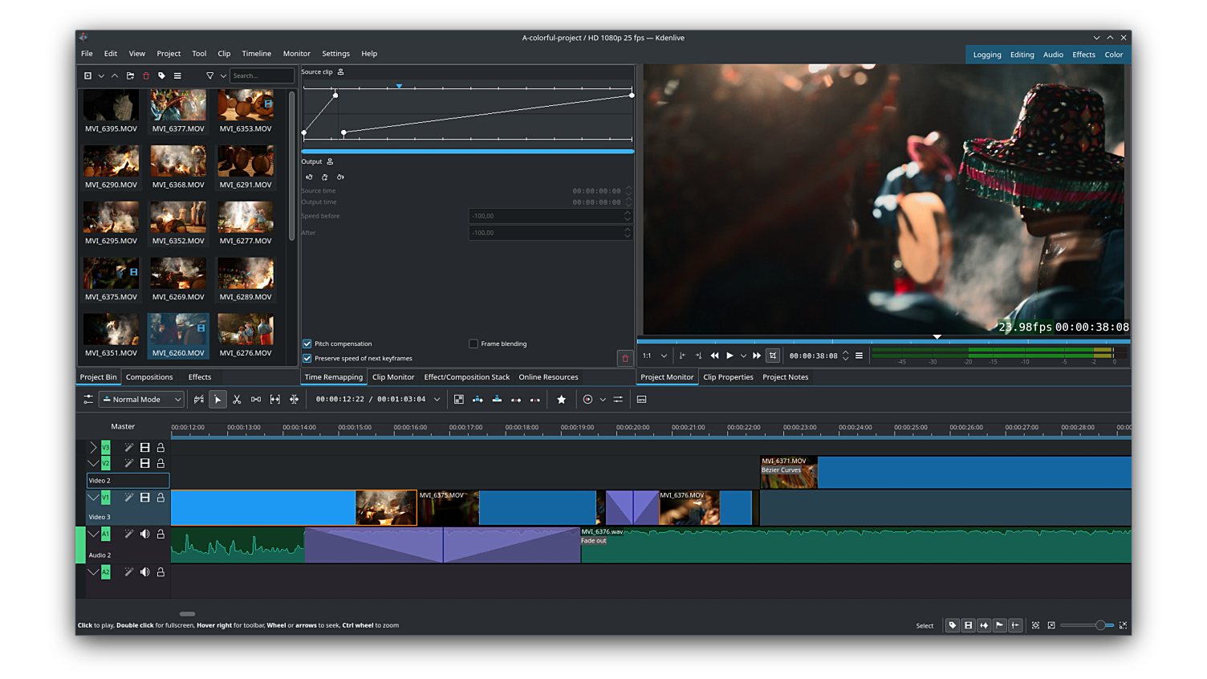Switch to the Effect/Composition Stack tab
Image resolution: width=1207 pixels, height=679 pixels.
point(466,377)
